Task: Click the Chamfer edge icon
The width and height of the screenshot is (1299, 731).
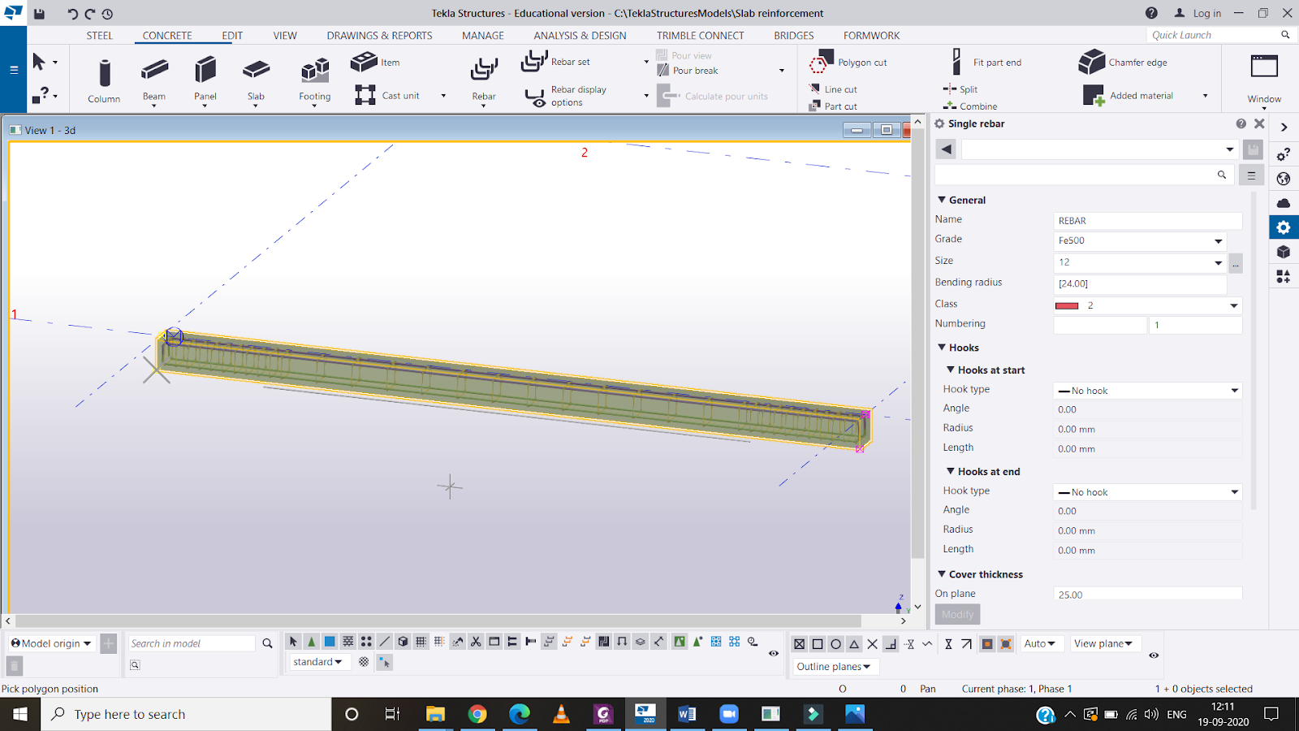Action: (1092, 62)
